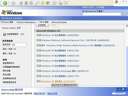The image size is (128, 96).
Task: Expand details for KB931836 update
Action: click(x=40, y=81)
